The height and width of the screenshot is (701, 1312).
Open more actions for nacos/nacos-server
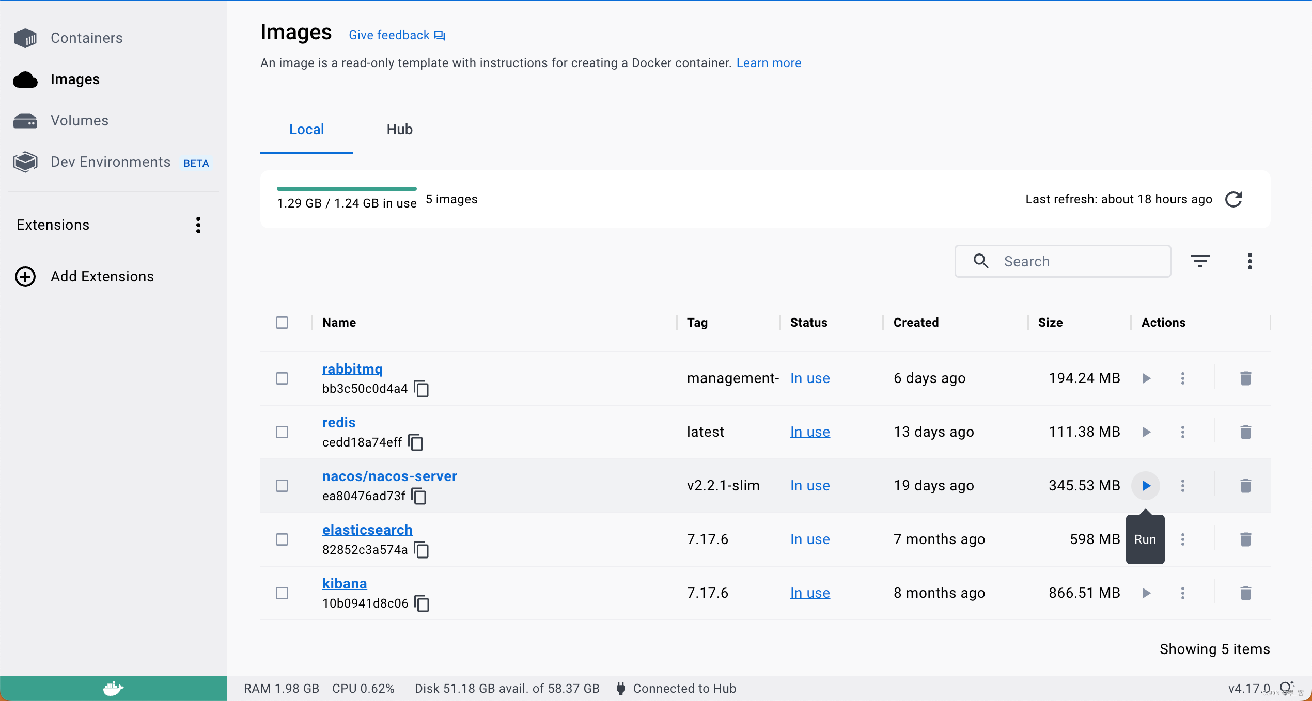(x=1183, y=486)
